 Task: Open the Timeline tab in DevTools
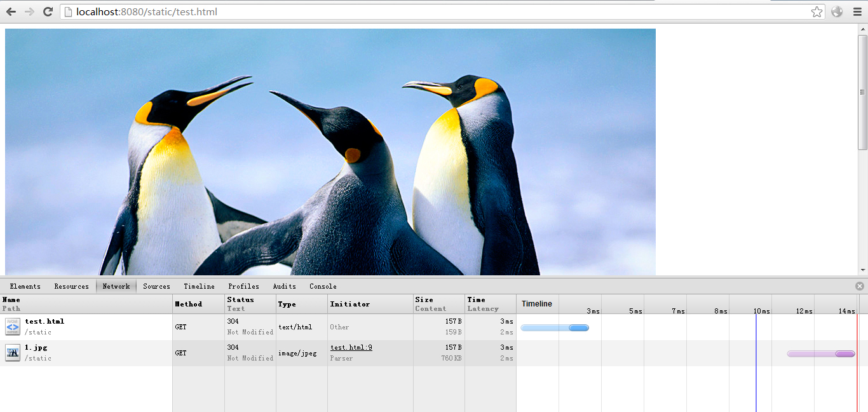199,287
